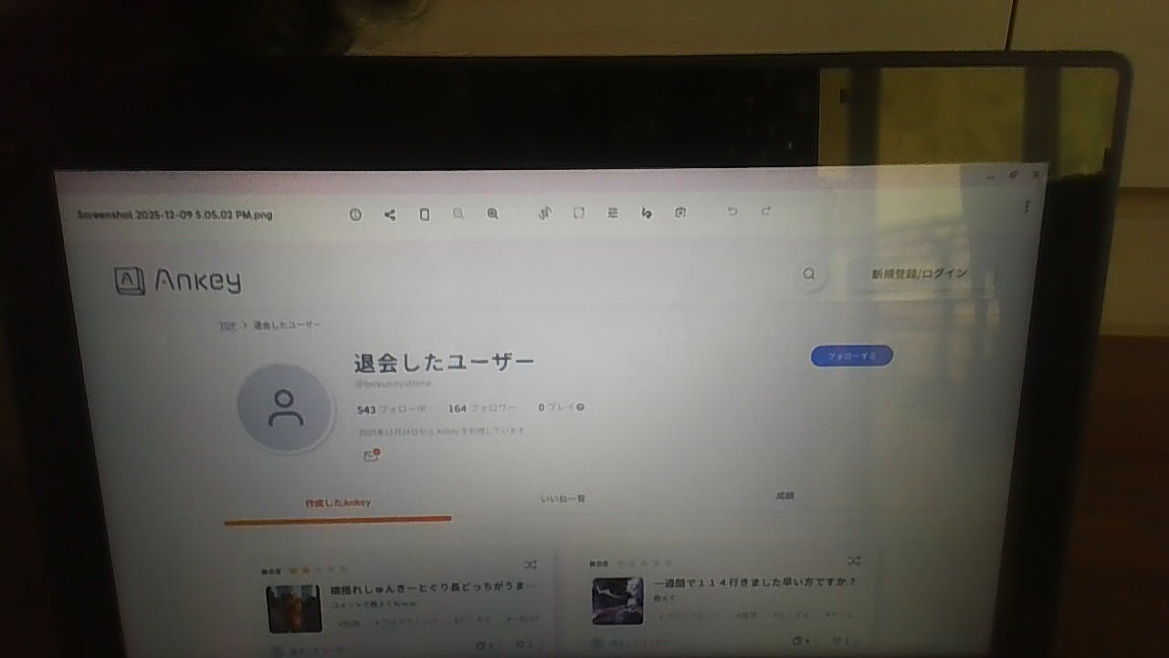Open the 成績 tab

(x=785, y=495)
